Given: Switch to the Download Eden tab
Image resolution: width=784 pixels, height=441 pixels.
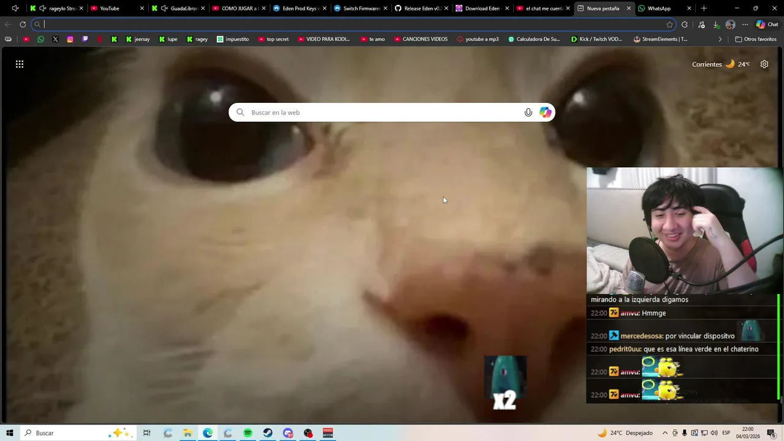Looking at the screenshot, I should click(x=481, y=9).
